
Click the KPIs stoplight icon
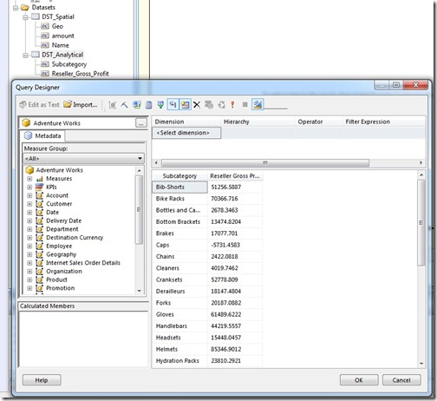tap(39, 187)
